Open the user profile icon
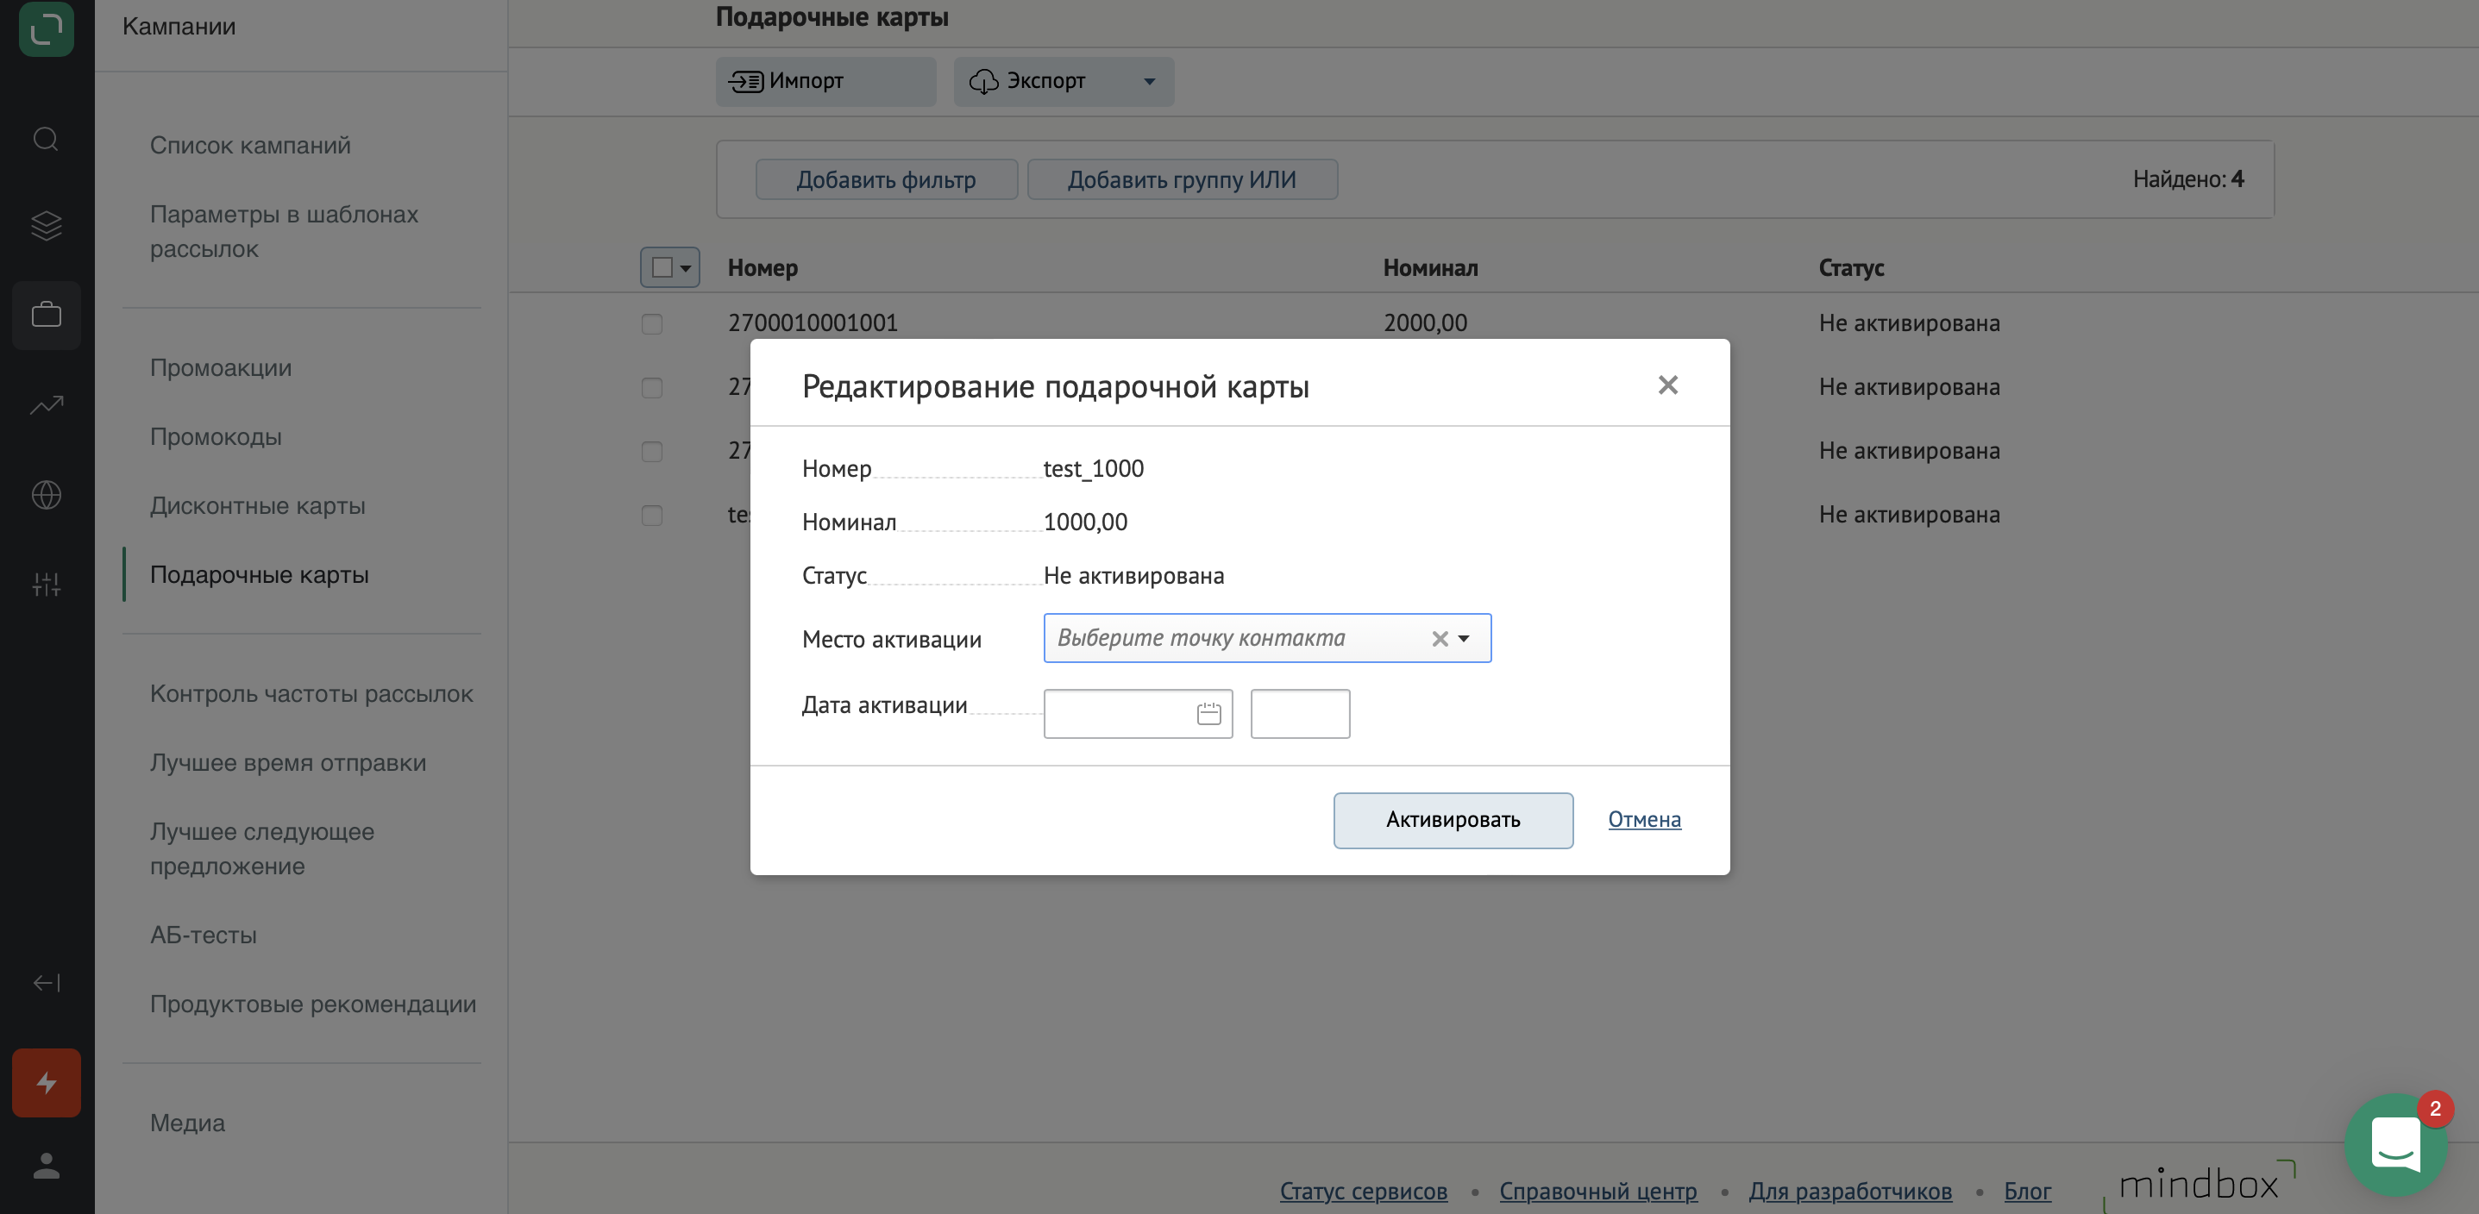This screenshot has height=1214, width=2479. [47, 1166]
